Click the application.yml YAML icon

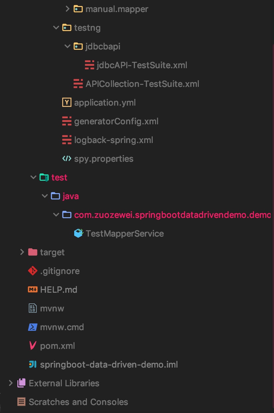pos(67,103)
